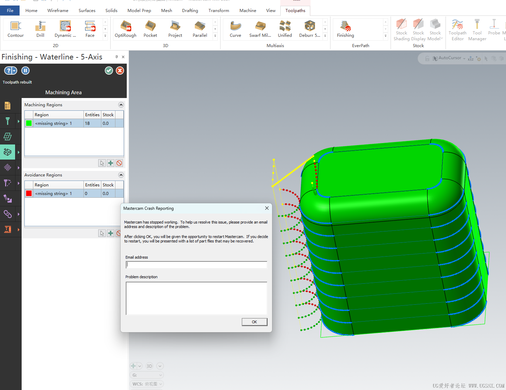
Task: Click OK in the crash reporting dialog
Action: tap(255, 322)
